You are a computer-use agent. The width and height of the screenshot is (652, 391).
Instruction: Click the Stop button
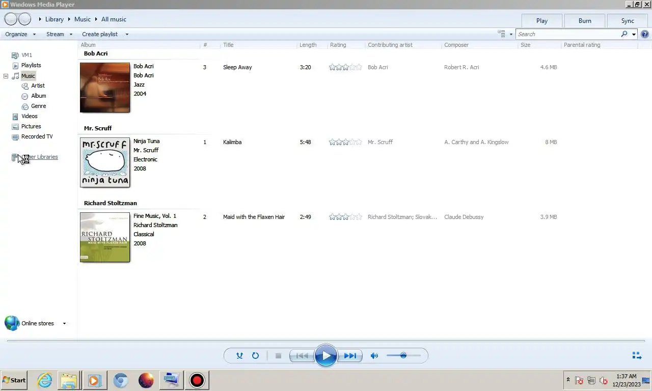click(278, 356)
